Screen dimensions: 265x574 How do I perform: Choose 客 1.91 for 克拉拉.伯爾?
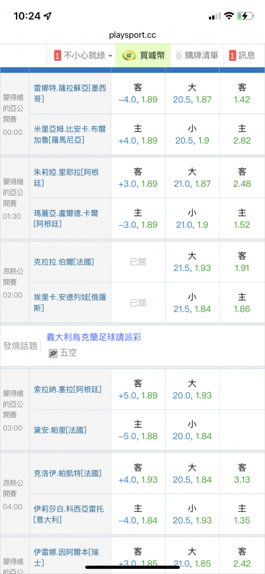click(242, 261)
